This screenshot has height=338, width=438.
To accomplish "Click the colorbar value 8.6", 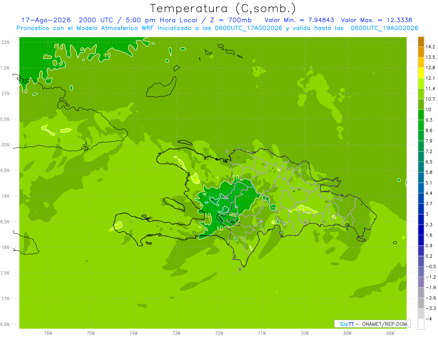I will tap(430, 131).
